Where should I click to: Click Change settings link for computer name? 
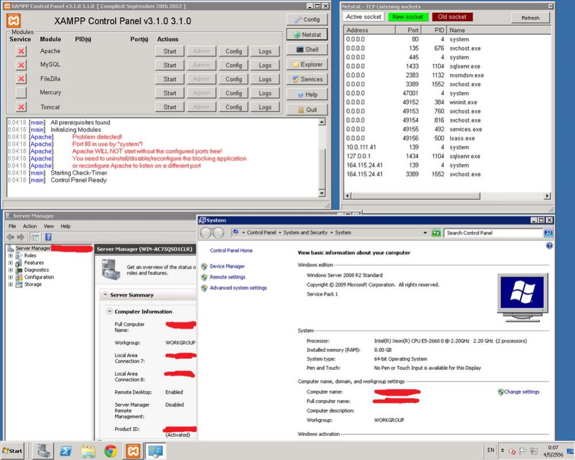(522, 392)
